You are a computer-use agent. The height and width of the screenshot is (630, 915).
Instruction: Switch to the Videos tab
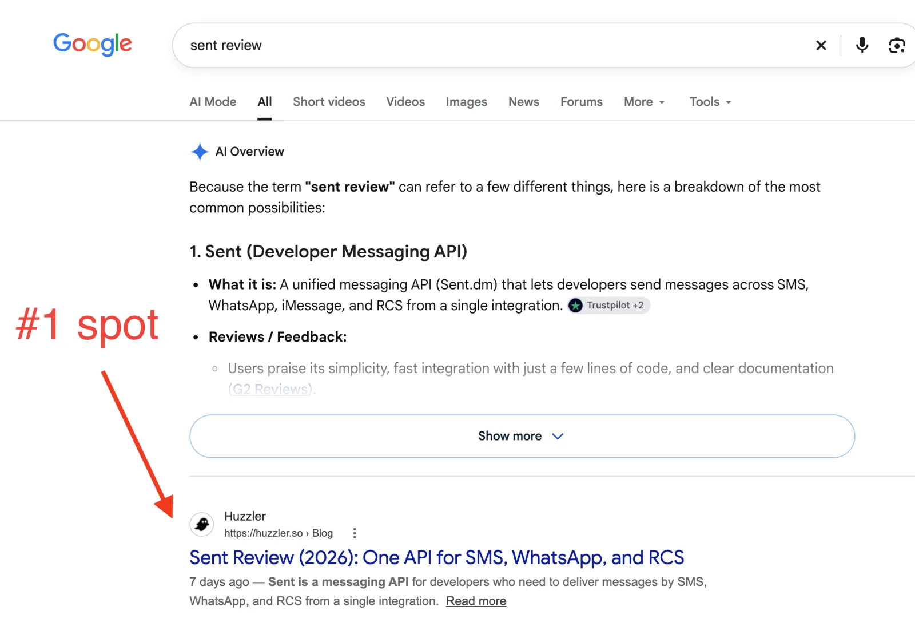(405, 102)
